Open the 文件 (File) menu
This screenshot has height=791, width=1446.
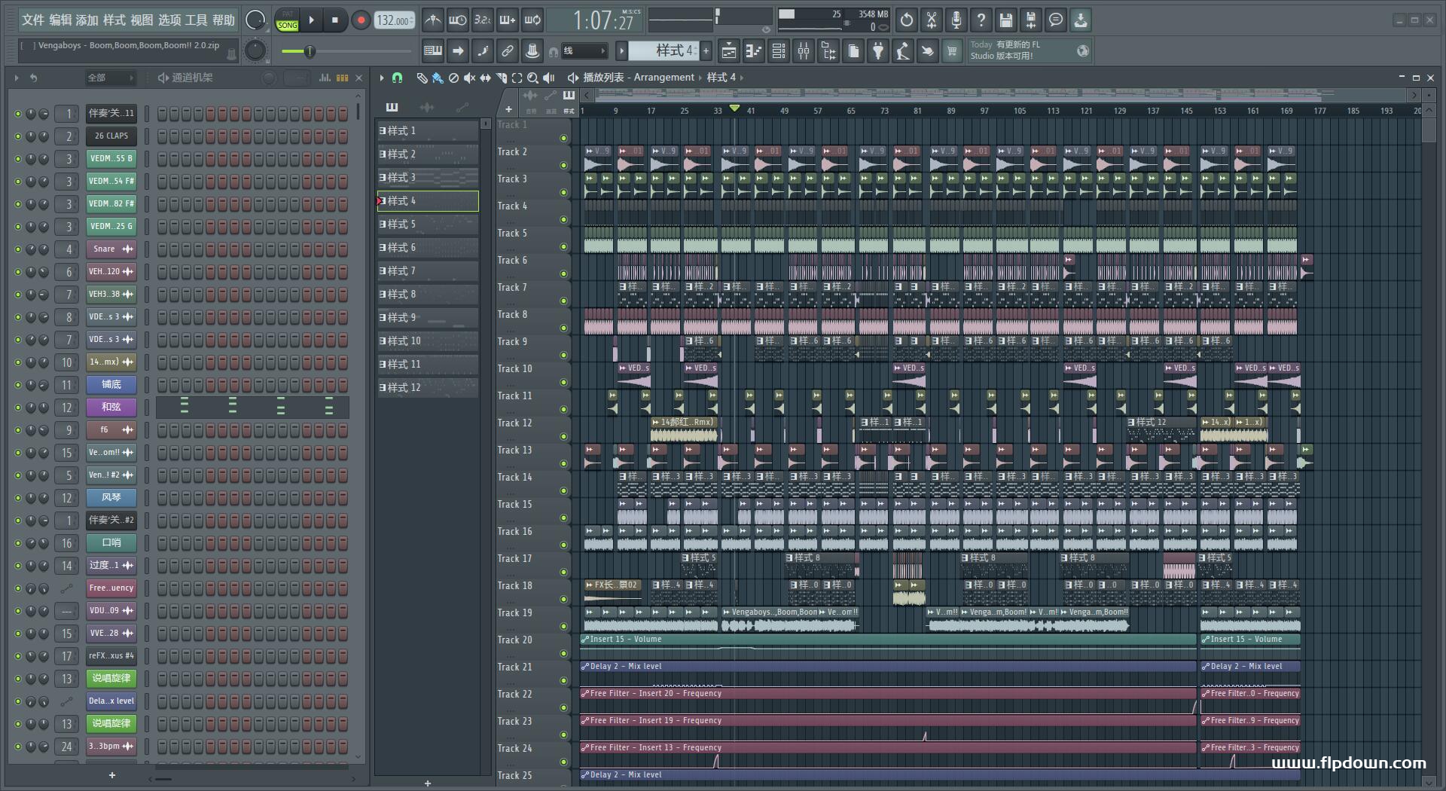pyautogui.click(x=32, y=20)
